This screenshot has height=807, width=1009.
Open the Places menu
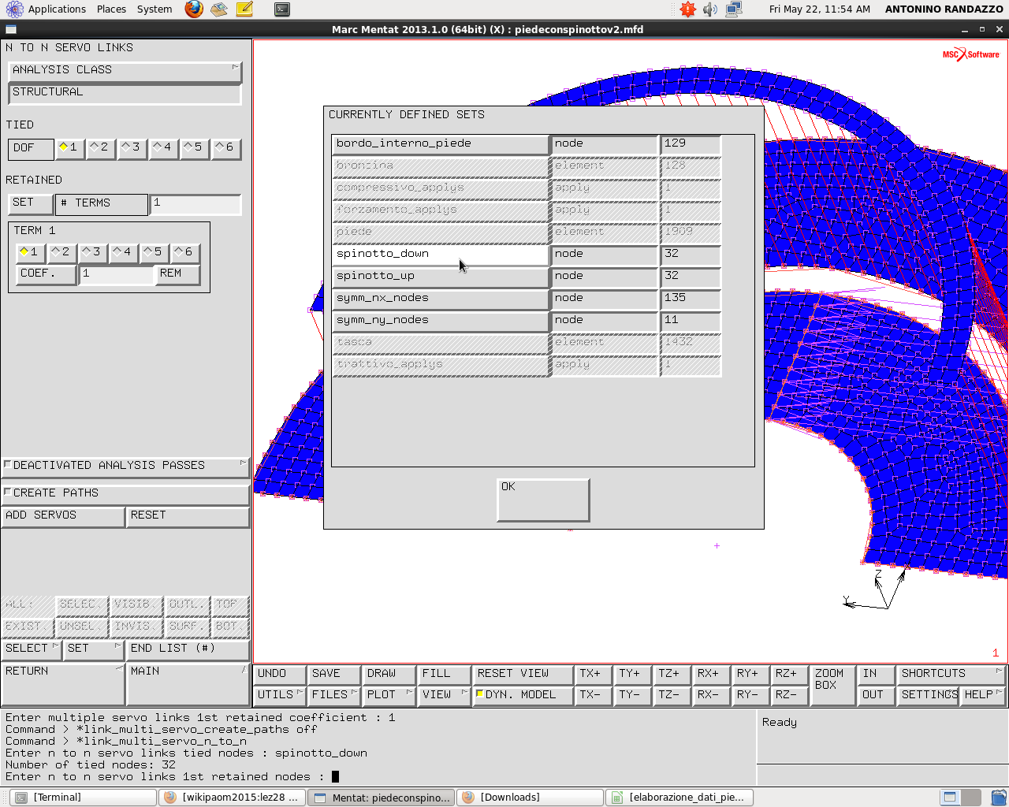tap(111, 9)
